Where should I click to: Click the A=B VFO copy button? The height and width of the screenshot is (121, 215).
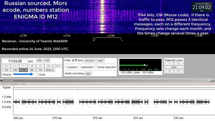[47, 61]
